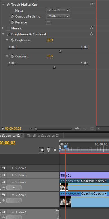Toggle Mosaic effect on/off box
The height and width of the screenshot is (219, 109).
[8, 28]
